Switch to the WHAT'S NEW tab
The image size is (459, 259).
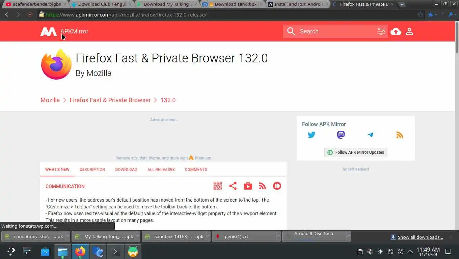coord(57,170)
